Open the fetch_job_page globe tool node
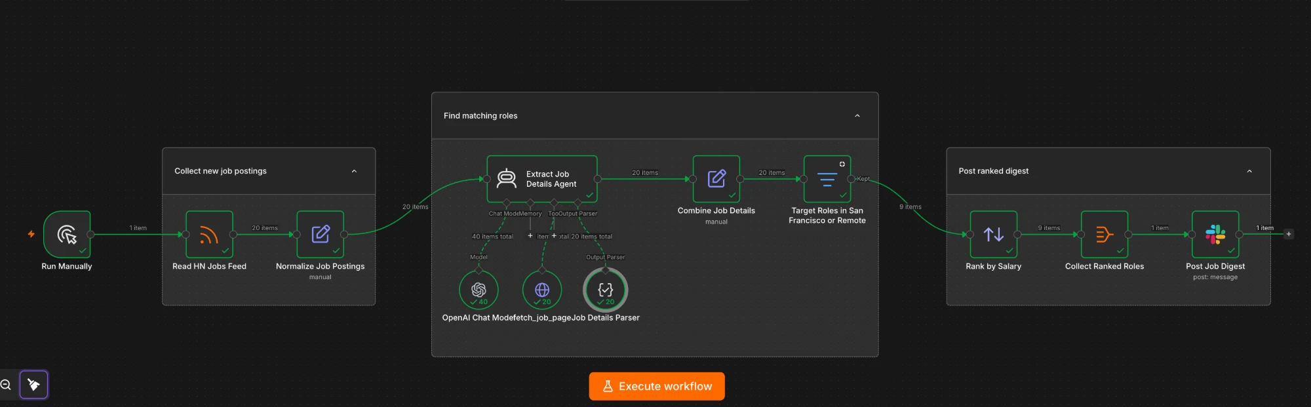1311x407 pixels. (x=542, y=290)
